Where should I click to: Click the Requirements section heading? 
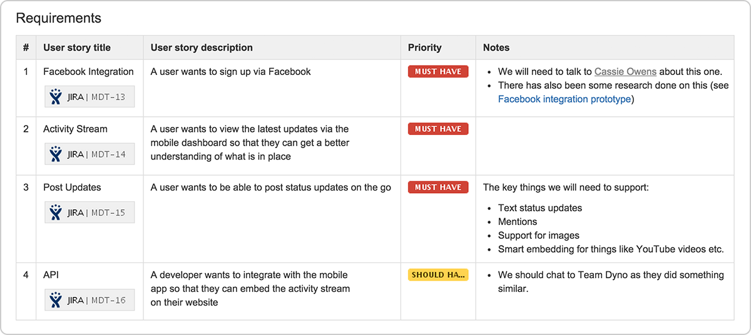[x=58, y=18]
